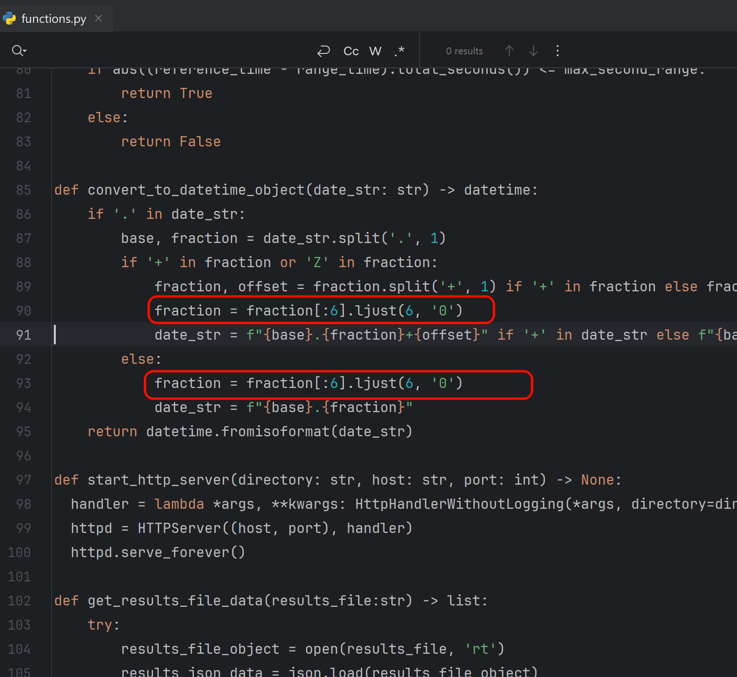
Task: Close the functions.py tab
Action: point(99,18)
